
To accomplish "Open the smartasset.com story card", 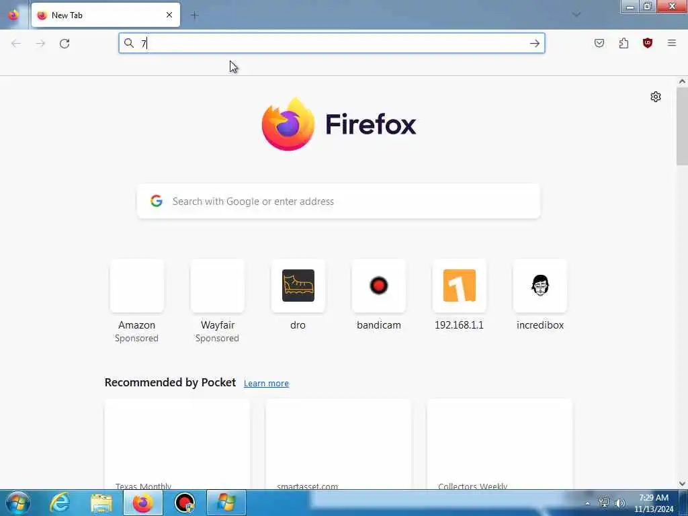I will coord(339,444).
